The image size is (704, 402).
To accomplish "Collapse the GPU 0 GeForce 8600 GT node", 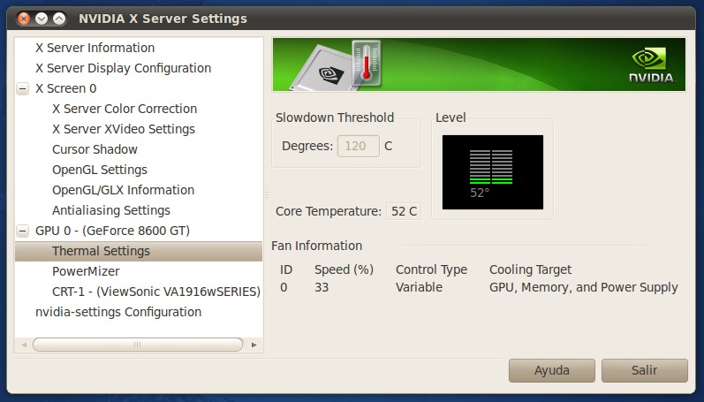I will (22, 231).
